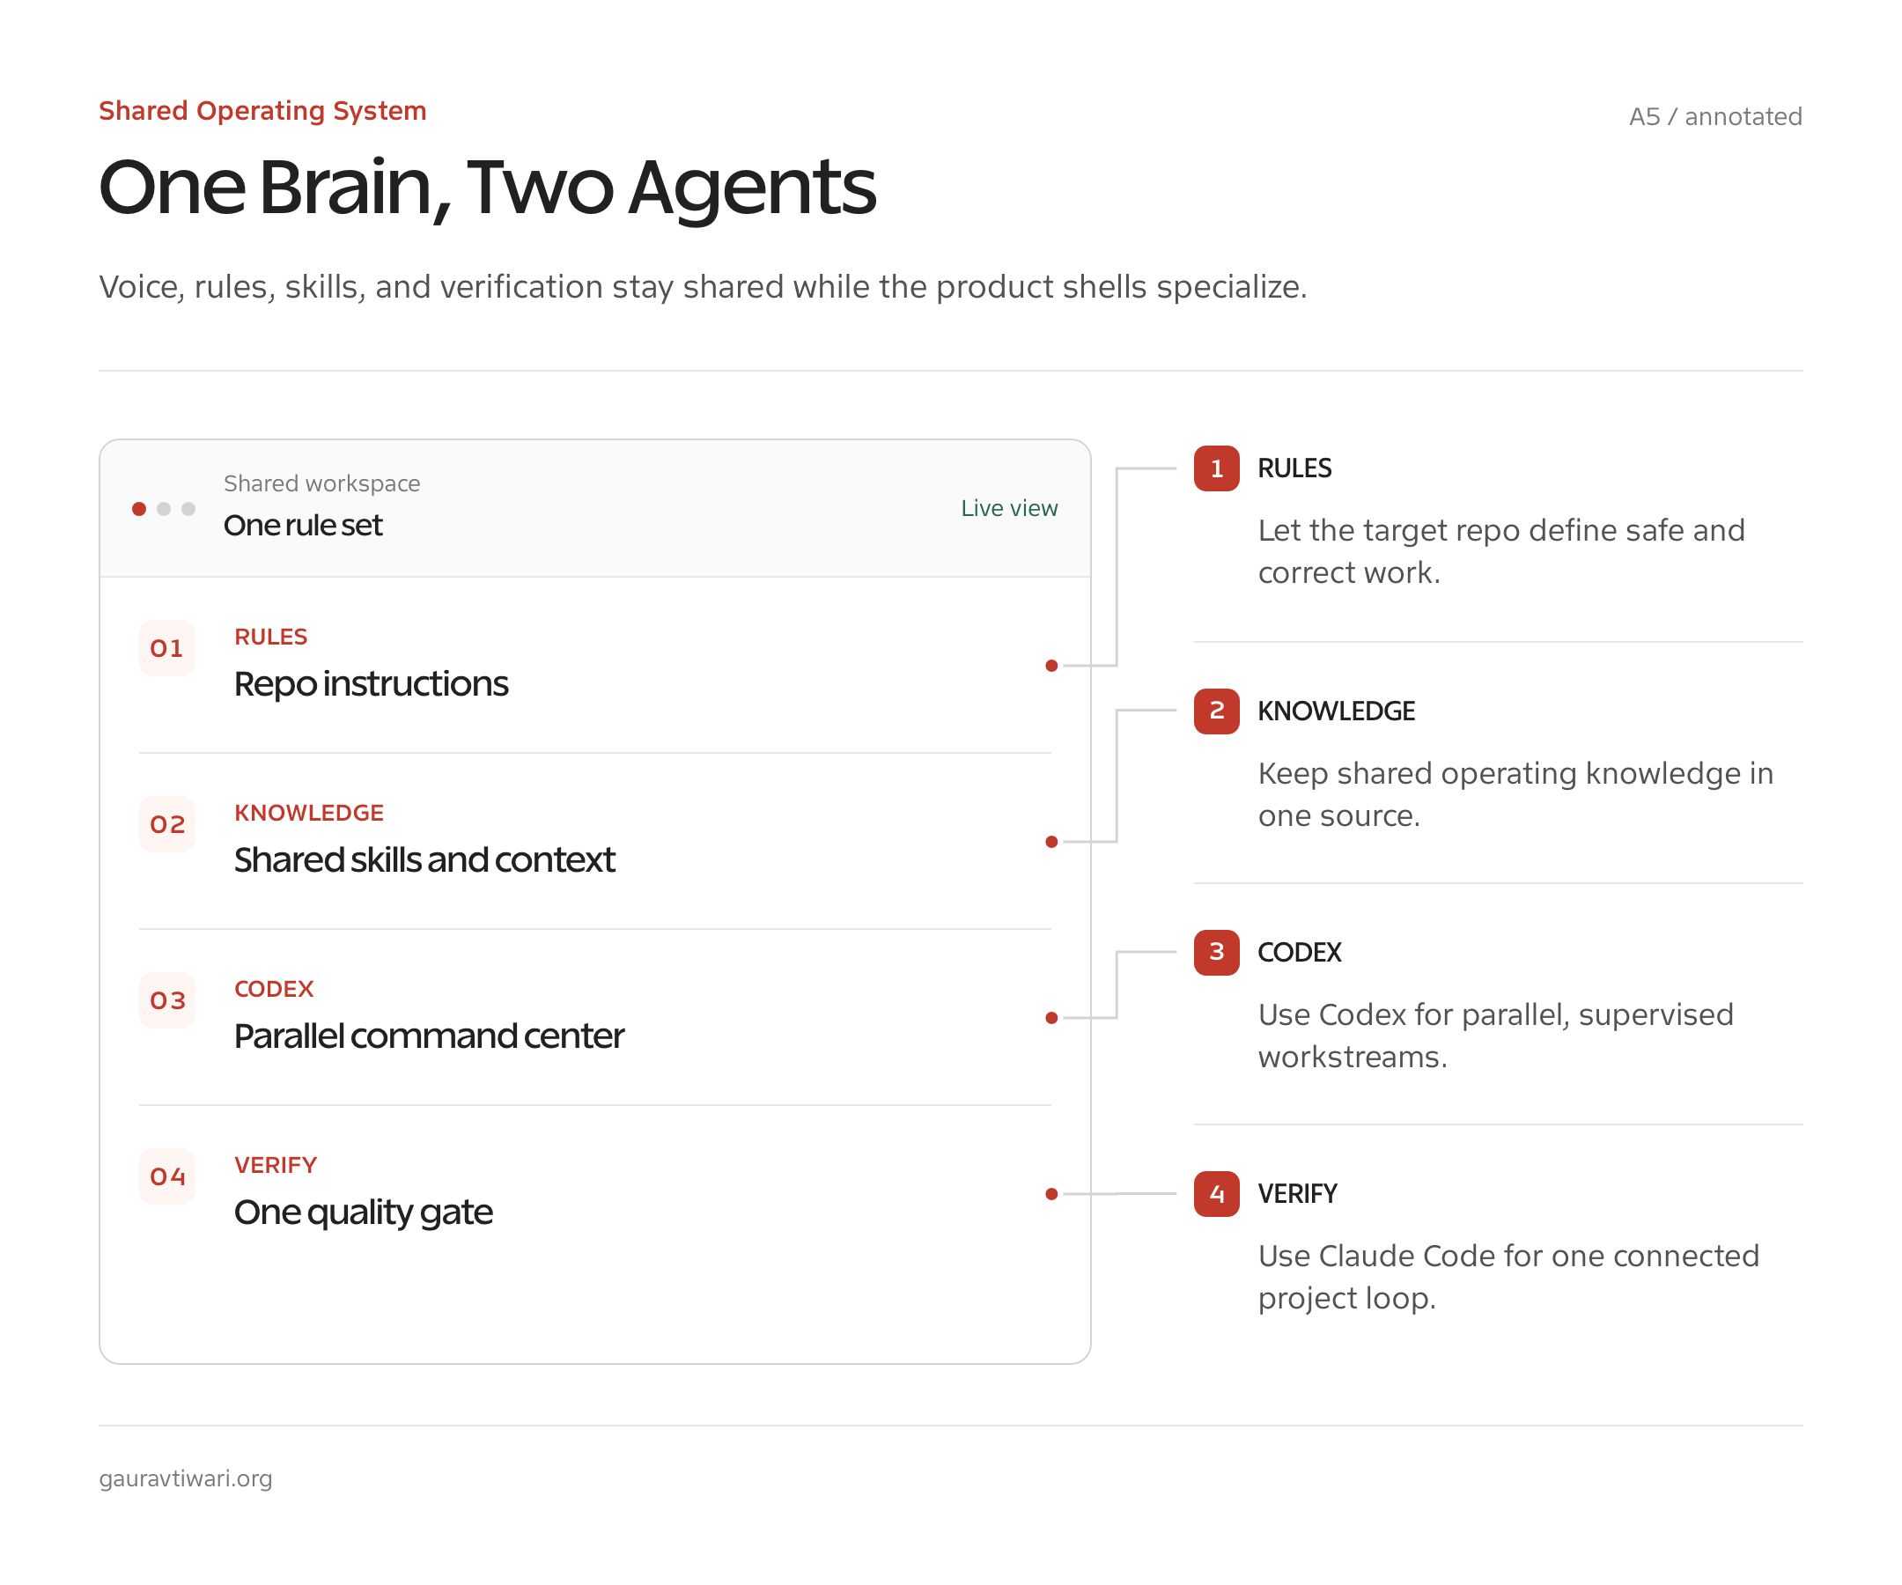This screenshot has width=1902, height=1585.
Task: Select the Parallel command center row title
Action: (x=430, y=1036)
